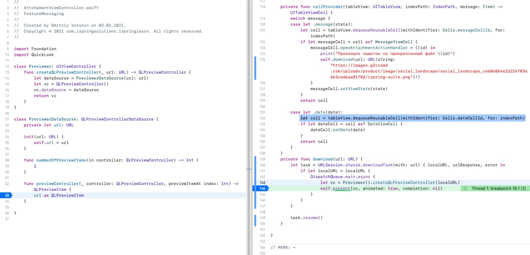
Task: Click the source change bar beside line 125
Action: tap(255, 68)
